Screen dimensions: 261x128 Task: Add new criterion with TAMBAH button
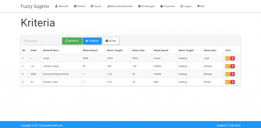92,41
